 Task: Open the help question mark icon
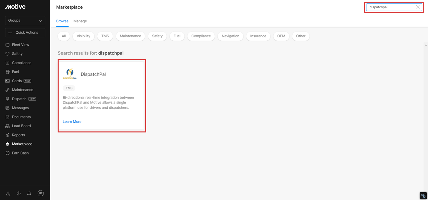tap(19, 193)
